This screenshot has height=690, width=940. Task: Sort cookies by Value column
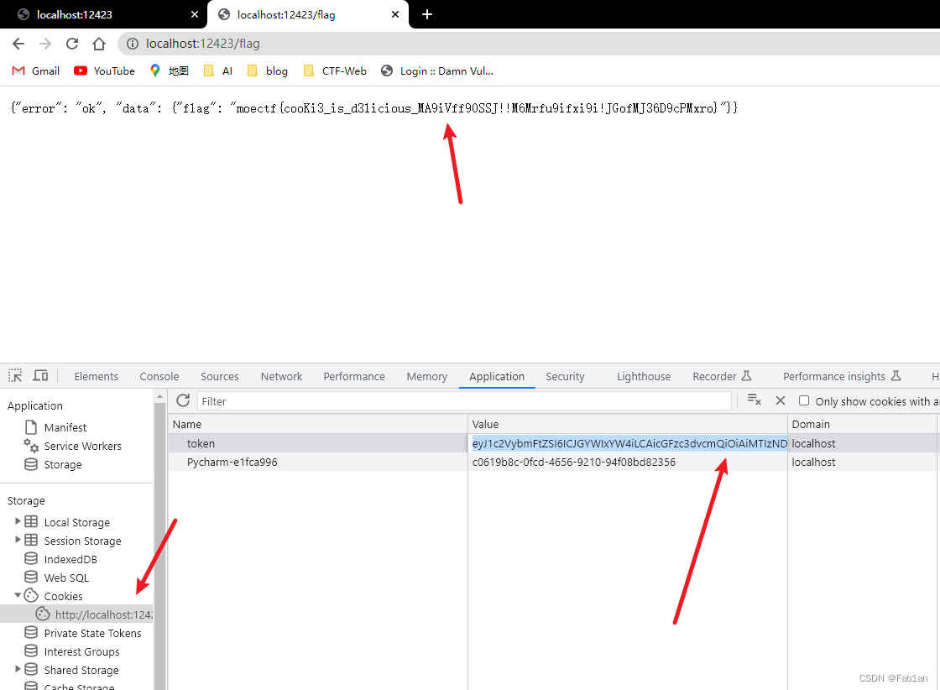pyautogui.click(x=628, y=424)
